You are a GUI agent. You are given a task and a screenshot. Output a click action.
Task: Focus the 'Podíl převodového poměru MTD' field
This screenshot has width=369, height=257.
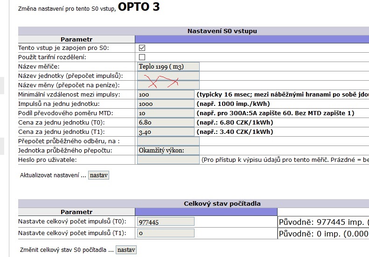[166, 113]
